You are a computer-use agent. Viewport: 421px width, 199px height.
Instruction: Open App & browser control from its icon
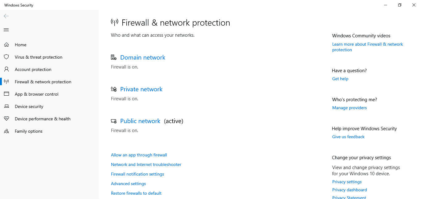click(x=6, y=94)
